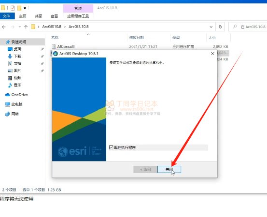Click the 快速访问 star icon
The width and height of the screenshot is (267, 217).
tap(8, 42)
